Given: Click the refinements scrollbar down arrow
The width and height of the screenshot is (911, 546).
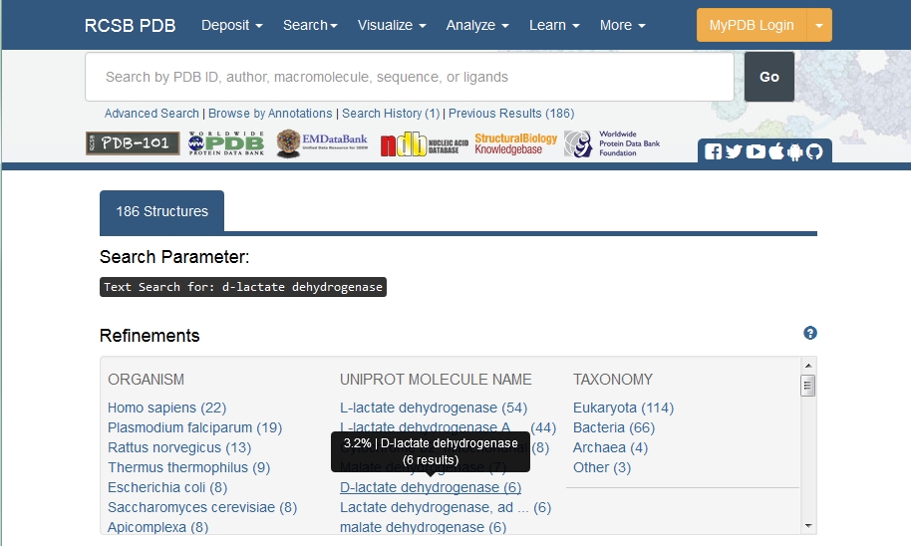Looking at the screenshot, I should tap(807, 525).
